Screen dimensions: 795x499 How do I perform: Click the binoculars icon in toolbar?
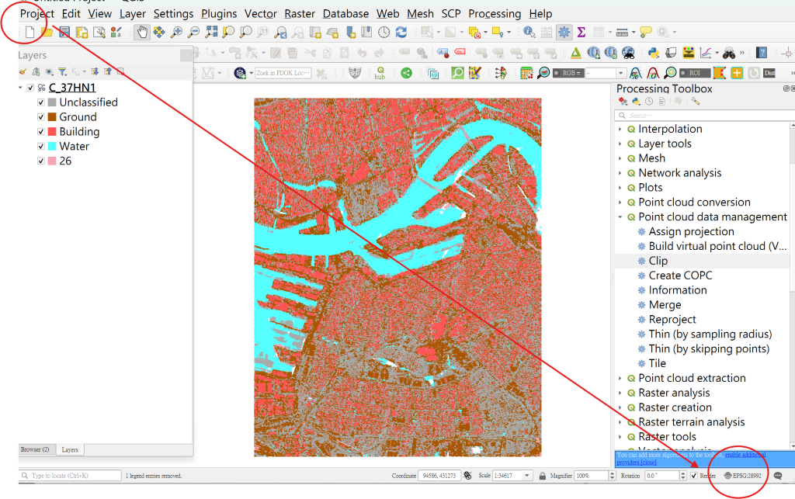pos(728,53)
